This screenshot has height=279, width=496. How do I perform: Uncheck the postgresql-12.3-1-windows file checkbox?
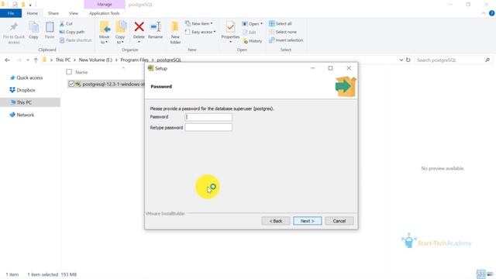pyautogui.click(x=71, y=84)
